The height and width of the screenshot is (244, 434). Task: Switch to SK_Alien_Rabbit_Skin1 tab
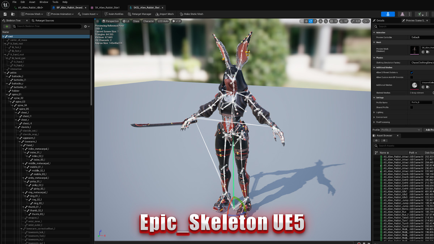(107, 8)
